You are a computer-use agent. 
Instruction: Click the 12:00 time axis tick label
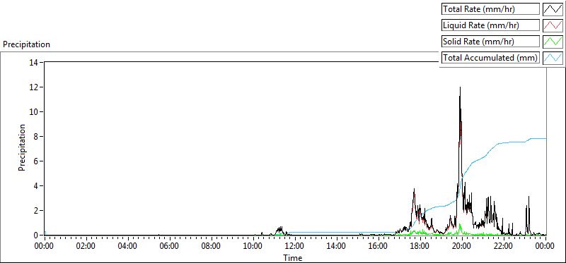click(294, 247)
